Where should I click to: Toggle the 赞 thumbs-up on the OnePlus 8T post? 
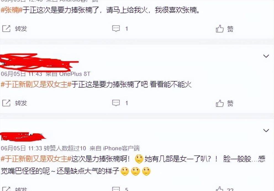coord(220,103)
